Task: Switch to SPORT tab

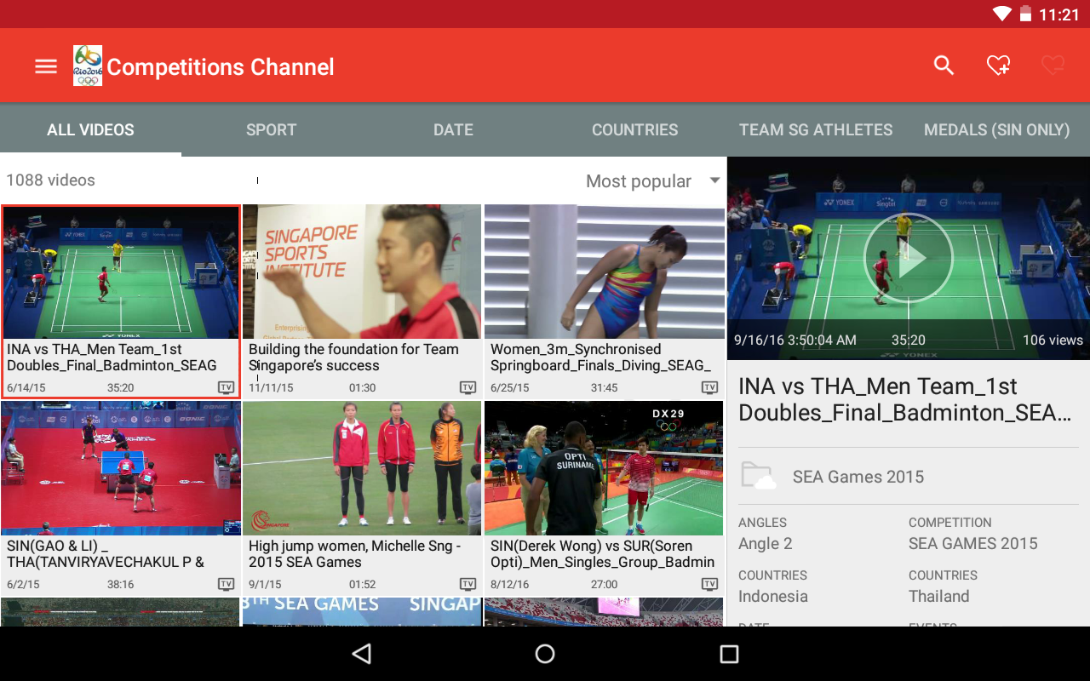Action: pos(272,129)
